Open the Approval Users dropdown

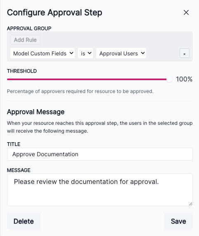121,53
